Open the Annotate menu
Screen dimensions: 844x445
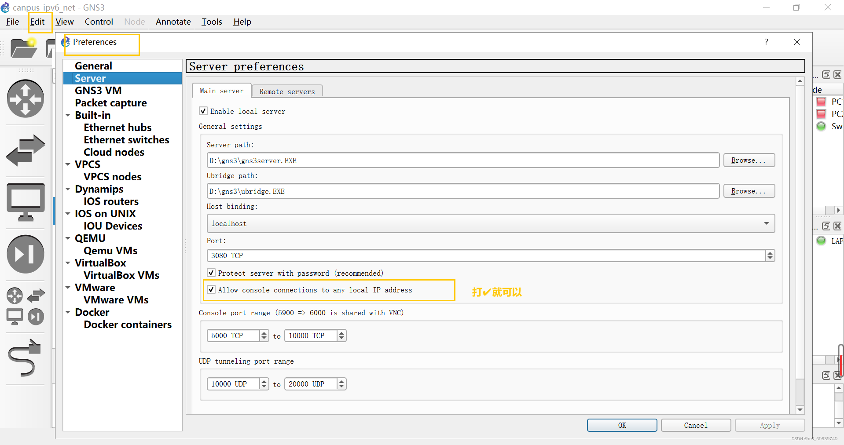tap(173, 22)
